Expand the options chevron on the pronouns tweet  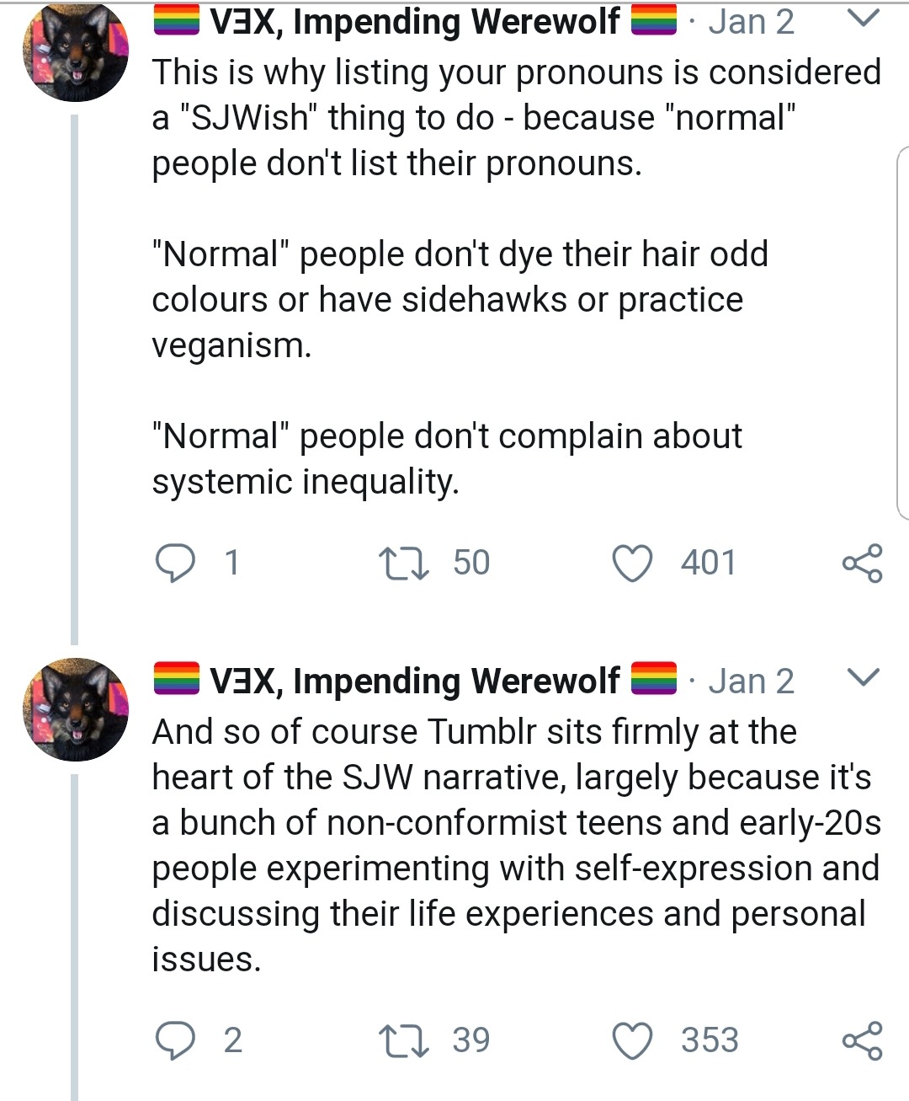(x=862, y=18)
